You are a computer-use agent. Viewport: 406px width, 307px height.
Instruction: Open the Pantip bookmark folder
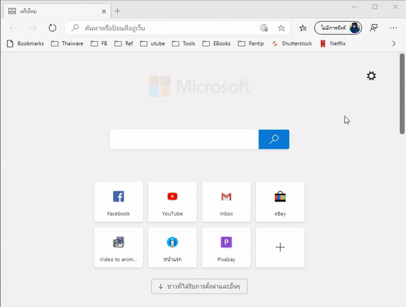pyautogui.click(x=251, y=43)
